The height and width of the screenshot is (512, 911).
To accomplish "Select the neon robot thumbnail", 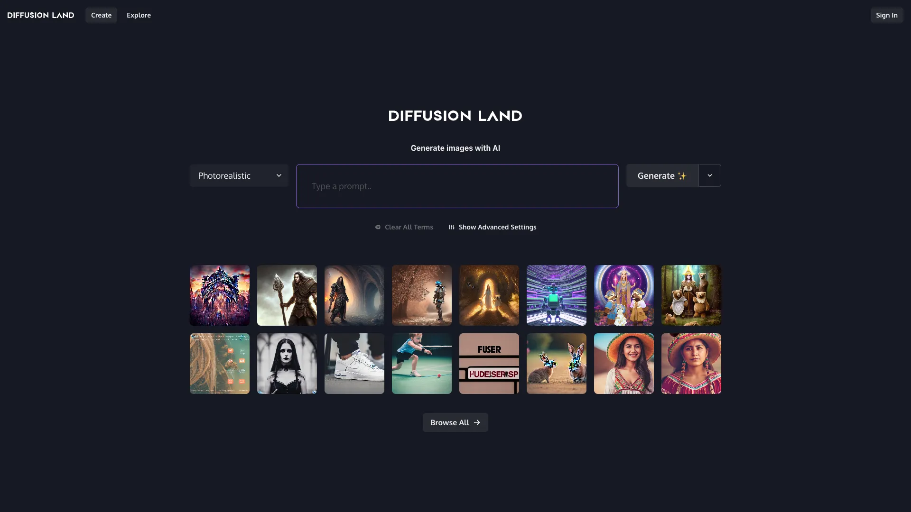I will [557, 295].
